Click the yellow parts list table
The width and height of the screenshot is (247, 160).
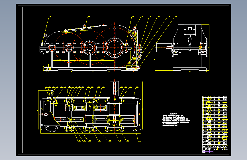pyautogui.click(x=215, y=121)
